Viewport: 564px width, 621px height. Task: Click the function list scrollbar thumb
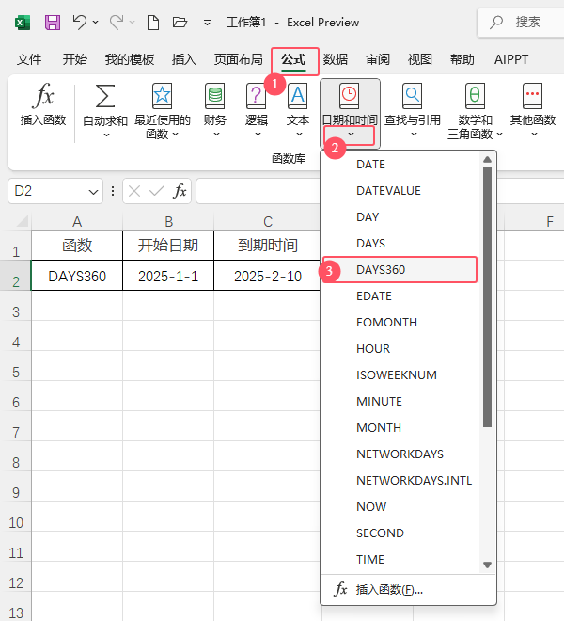point(487,297)
